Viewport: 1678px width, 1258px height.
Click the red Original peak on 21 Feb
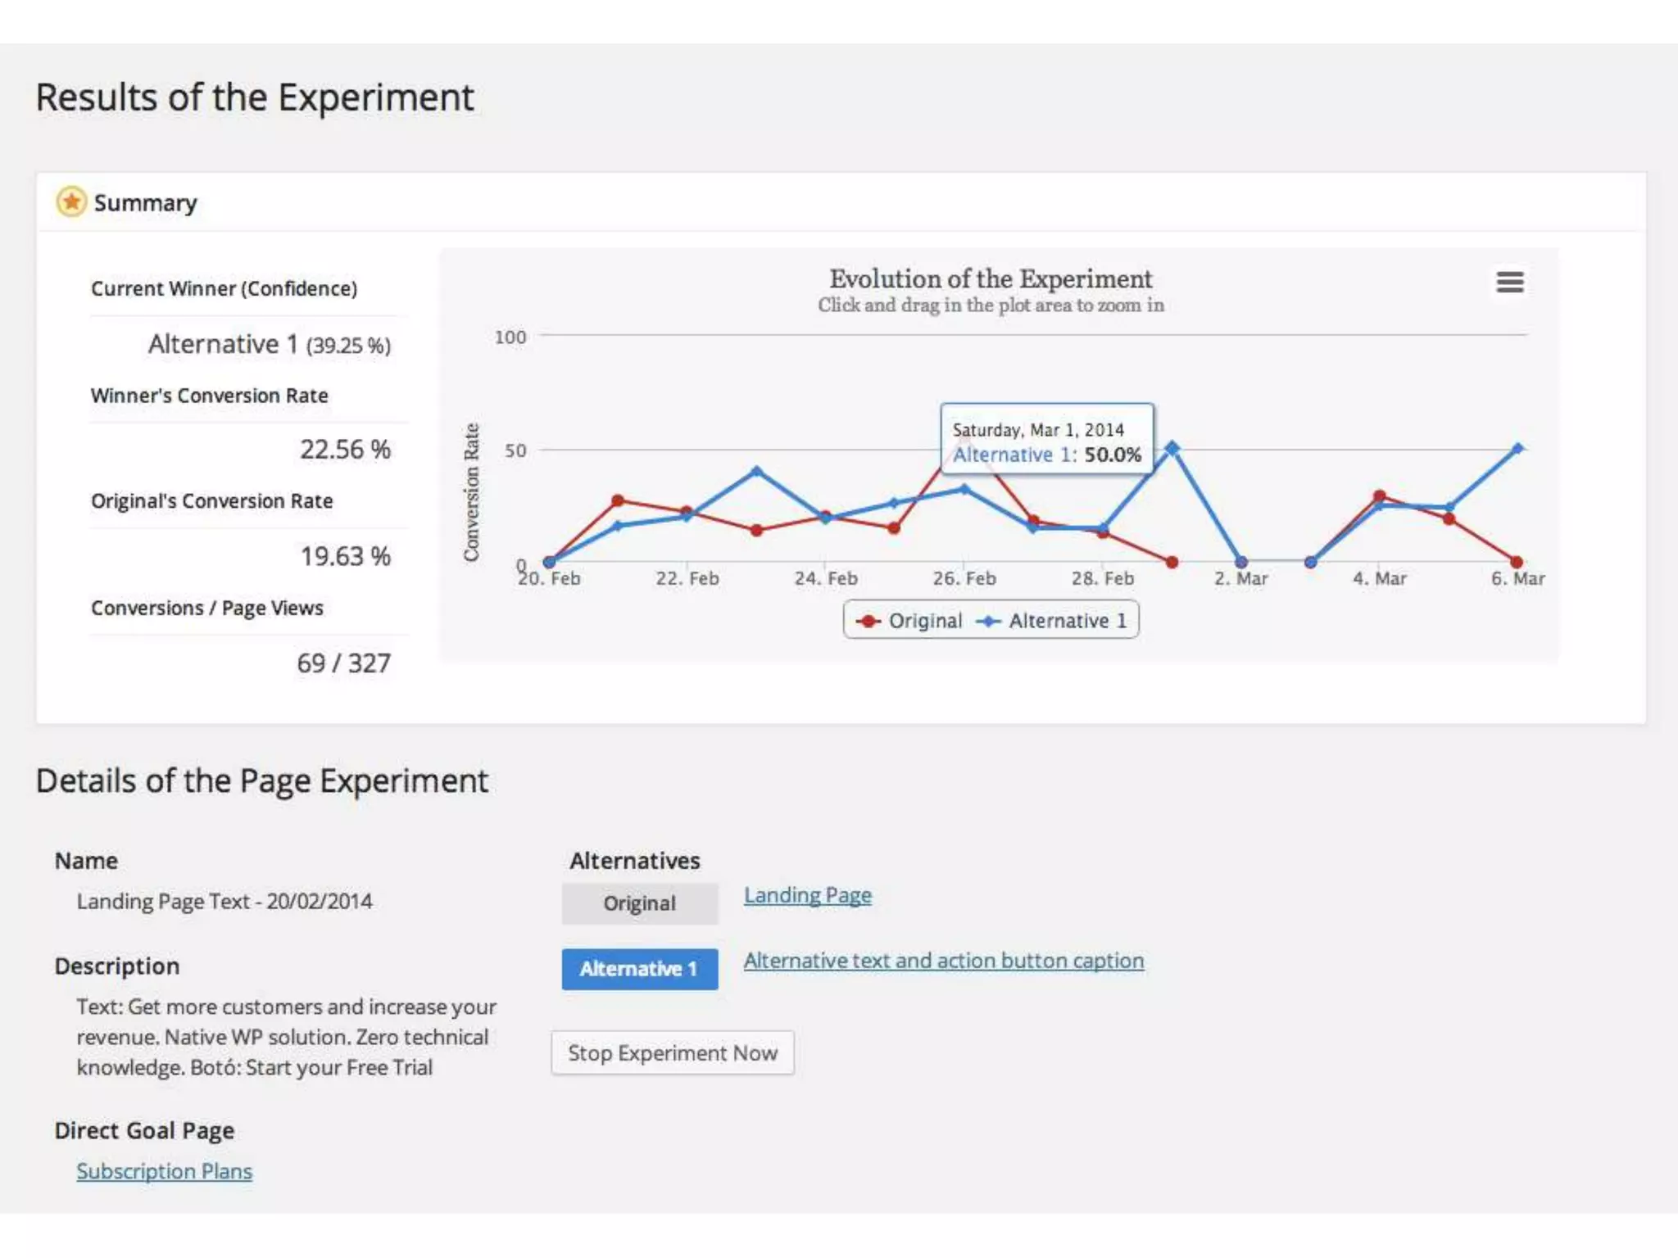618,500
